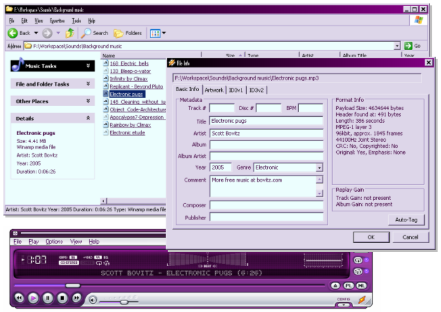
Task: Open the Genre dropdown list
Action: tap(319, 167)
